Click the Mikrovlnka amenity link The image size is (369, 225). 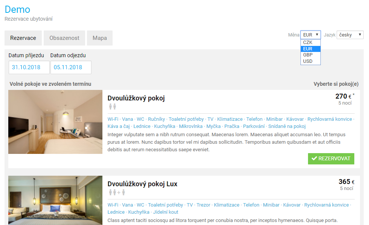(191, 126)
